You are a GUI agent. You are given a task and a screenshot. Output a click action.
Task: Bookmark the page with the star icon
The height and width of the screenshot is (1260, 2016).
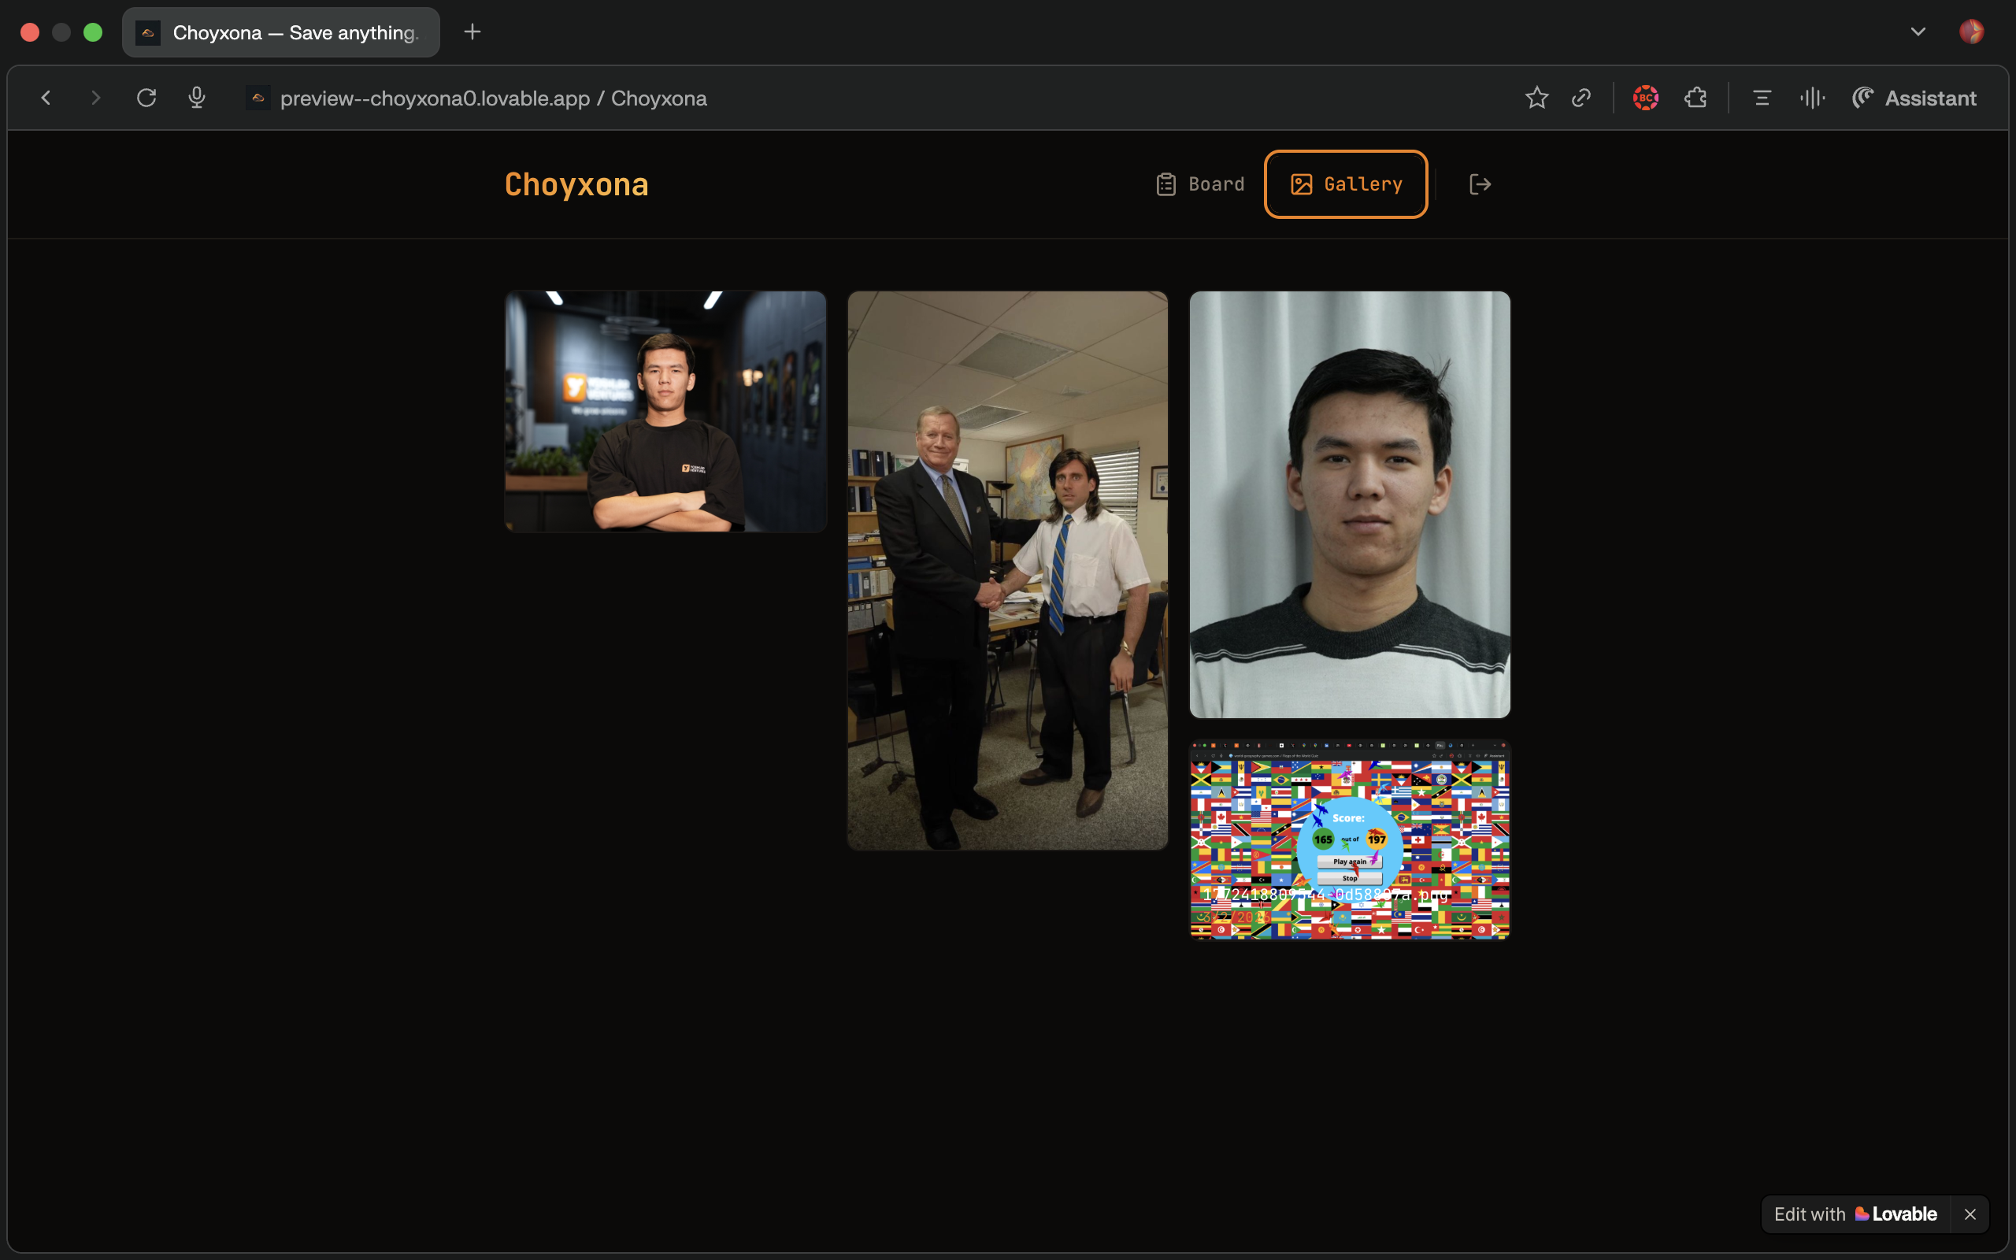pos(1537,98)
